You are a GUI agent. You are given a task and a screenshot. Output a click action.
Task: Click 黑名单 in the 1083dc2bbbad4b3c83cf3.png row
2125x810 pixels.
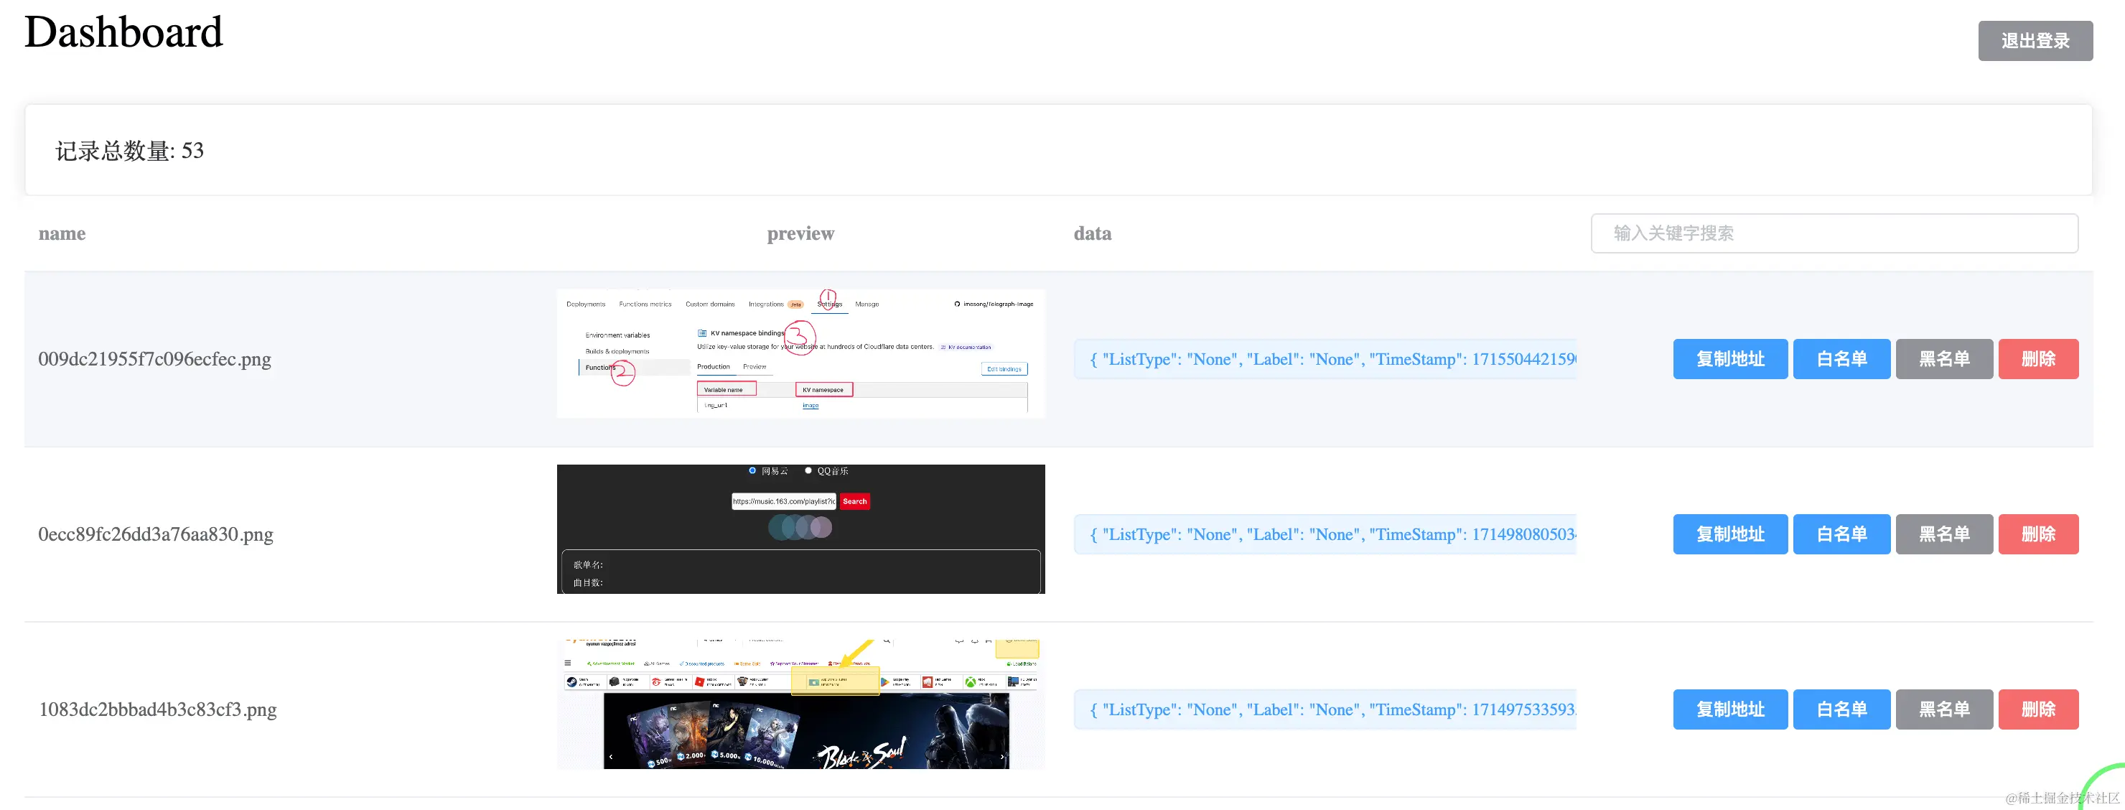point(1943,709)
